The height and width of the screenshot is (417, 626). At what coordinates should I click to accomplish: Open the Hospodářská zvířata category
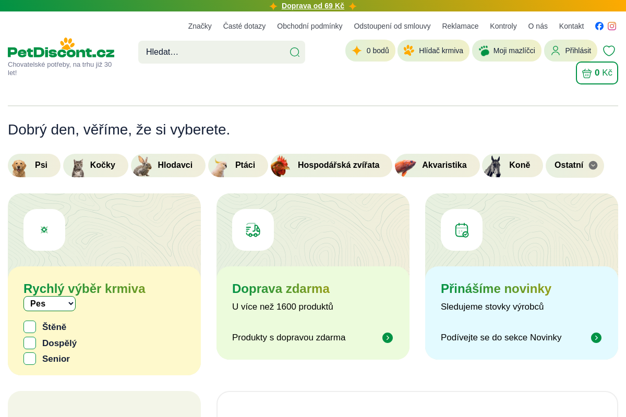(x=331, y=165)
